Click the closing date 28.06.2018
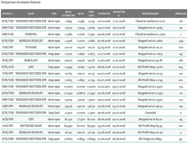 click(119, 139)
